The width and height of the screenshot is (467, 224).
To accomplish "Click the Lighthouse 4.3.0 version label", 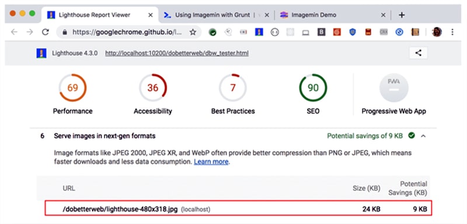I will [75, 54].
